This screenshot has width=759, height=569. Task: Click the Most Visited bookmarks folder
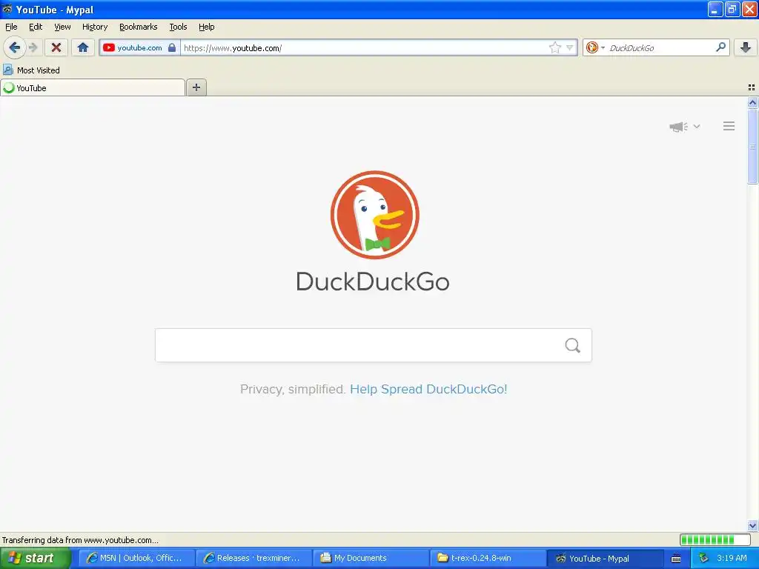(x=31, y=70)
